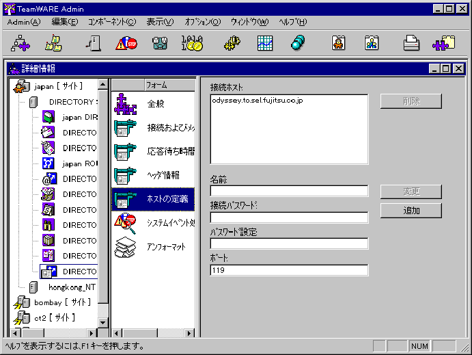472x355 pixels.
Task: Open the 編集(E) menu
Action: (x=65, y=22)
